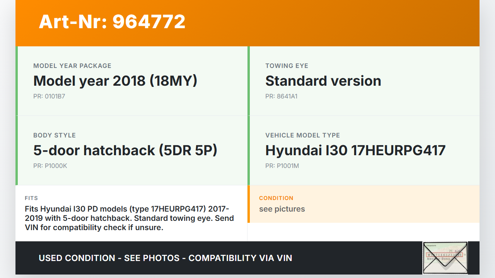Viewport: 495px width, 278px height.
Task: Click the Art-Nr: 964772 heading
Action: coord(112,22)
